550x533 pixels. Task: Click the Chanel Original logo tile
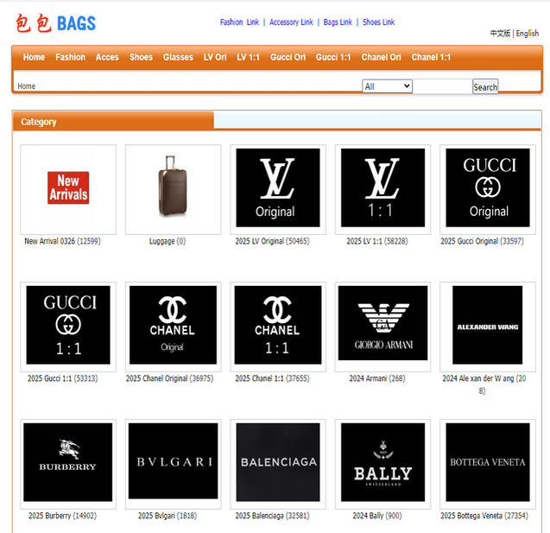click(173, 326)
